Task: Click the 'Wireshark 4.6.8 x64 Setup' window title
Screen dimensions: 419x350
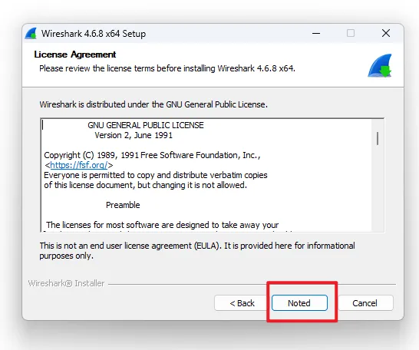Action: click(x=94, y=34)
